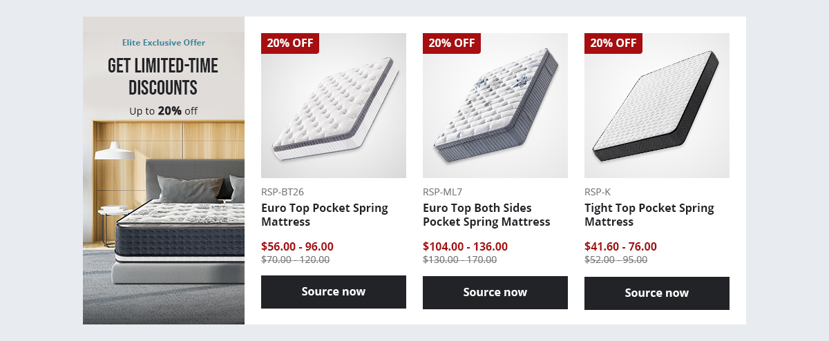Open Tight Top Pocket Spring Mattress title
This screenshot has width=829, height=341.
(649, 215)
